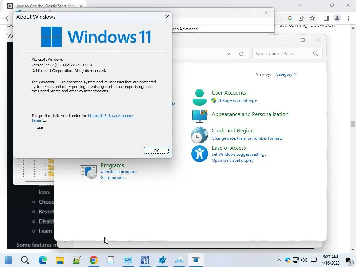Bookmark this page with the star

point(312,18)
